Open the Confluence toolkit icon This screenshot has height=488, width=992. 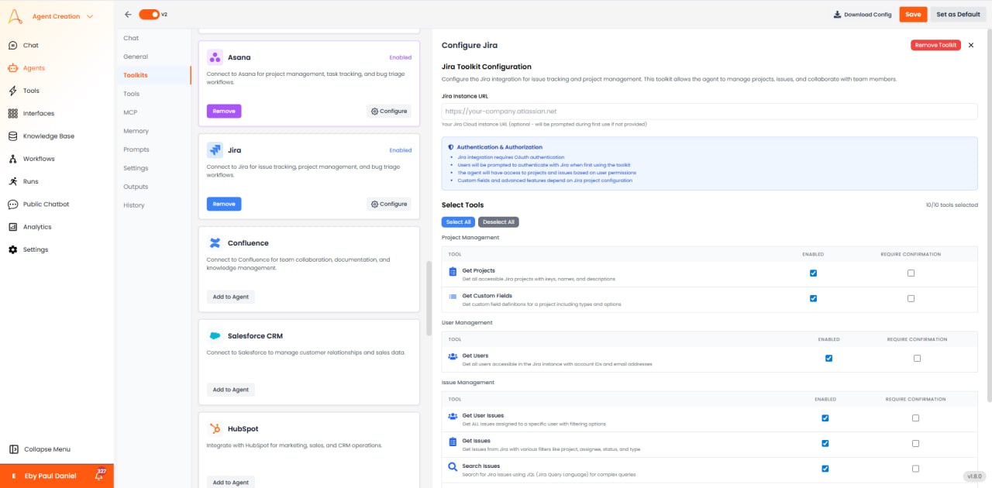click(x=214, y=242)
